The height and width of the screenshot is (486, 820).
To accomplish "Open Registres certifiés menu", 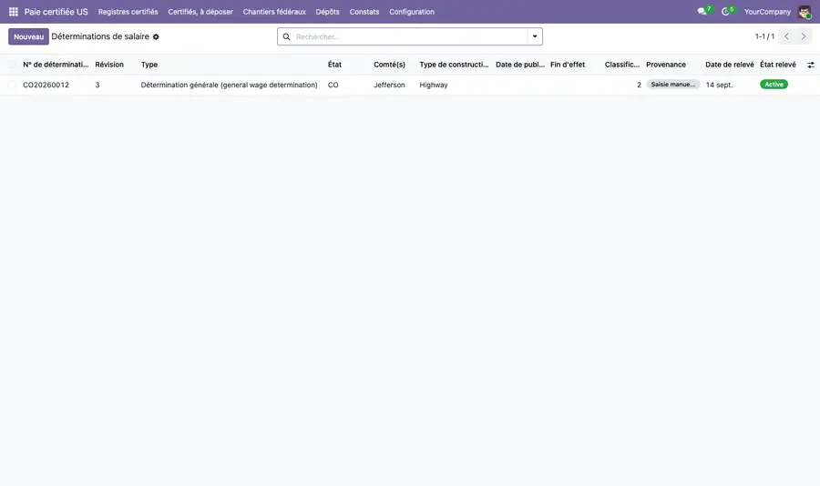I will coord(128,12).
